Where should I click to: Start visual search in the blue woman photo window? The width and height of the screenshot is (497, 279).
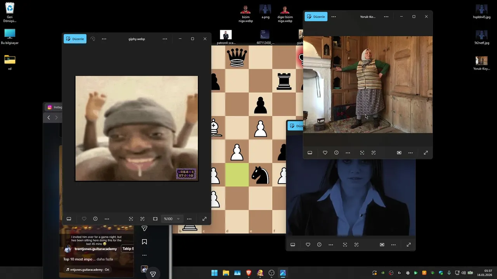tap(345, 245)
